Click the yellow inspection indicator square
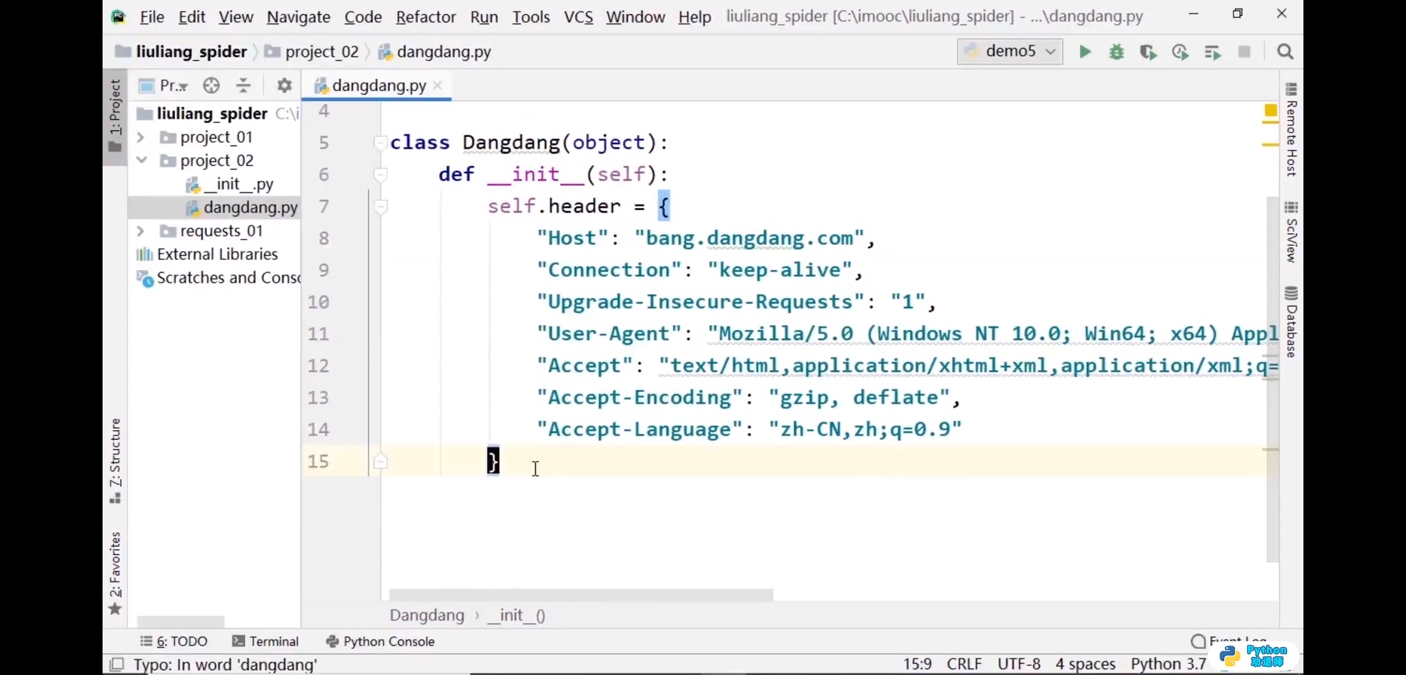Viewport: 1406px width, 675px height. pyautogui.click(x=1270, y=111)
